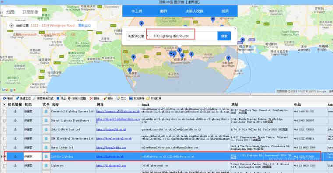
Task: Click the 删除 red X delete icon
Action: point(91,98)
